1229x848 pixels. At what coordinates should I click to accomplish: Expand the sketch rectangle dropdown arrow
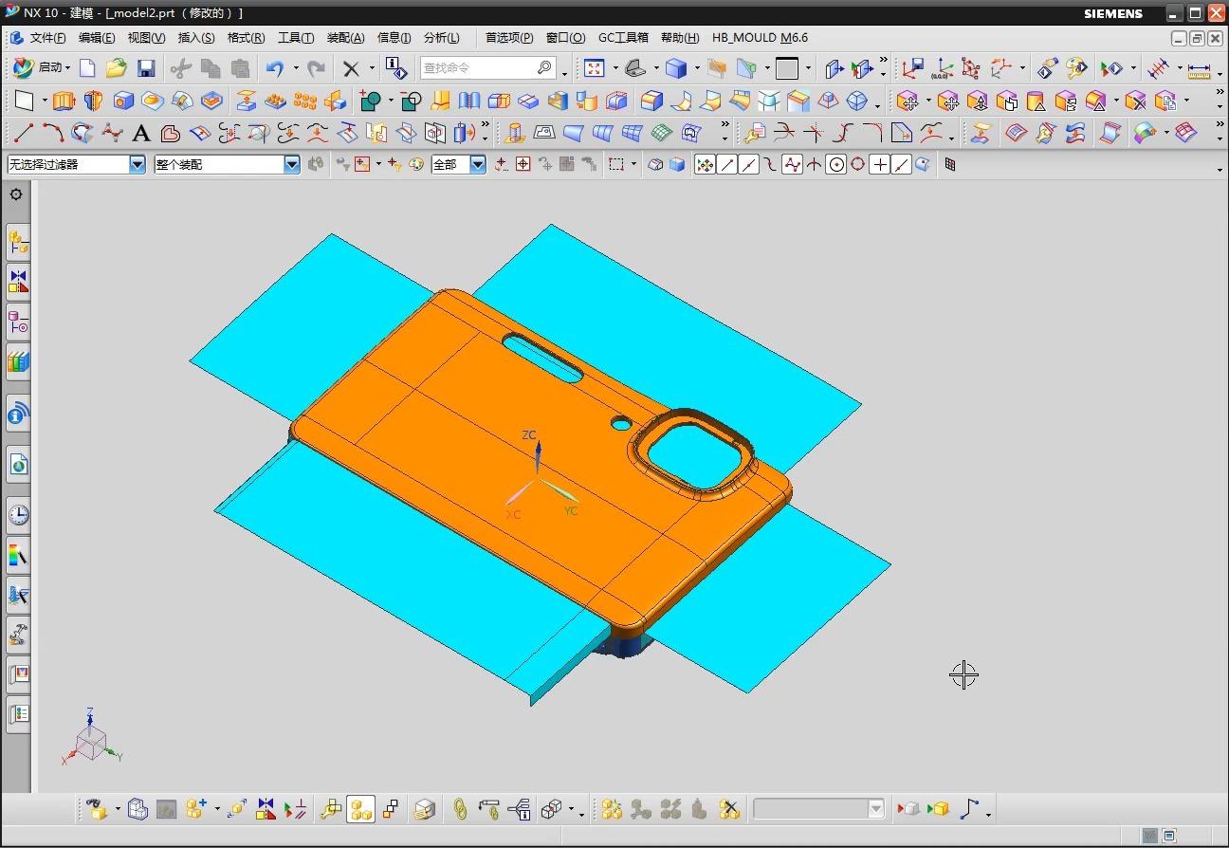[x=45, y=101]
